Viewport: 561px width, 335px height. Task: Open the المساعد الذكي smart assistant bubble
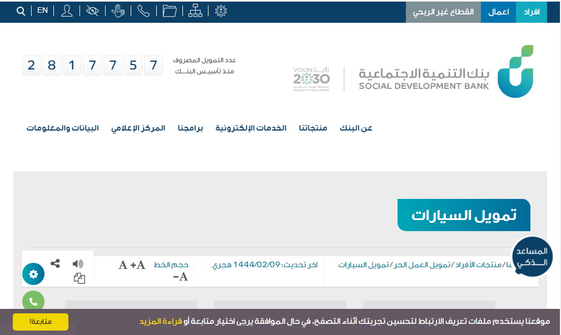532,256
